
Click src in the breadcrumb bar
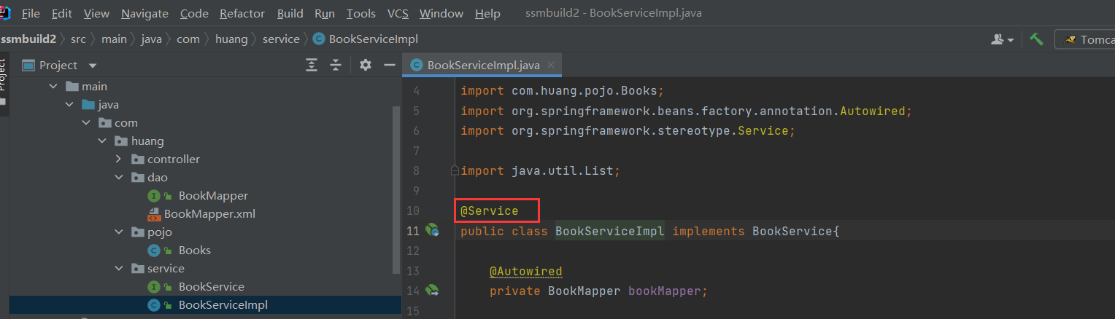[78, 39]
